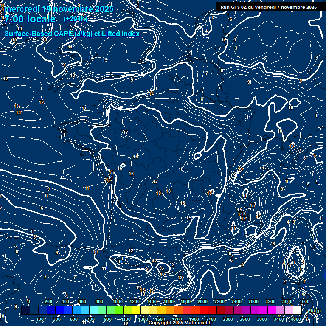
Task: Click the '100' legend value
Action: (40, 319)
